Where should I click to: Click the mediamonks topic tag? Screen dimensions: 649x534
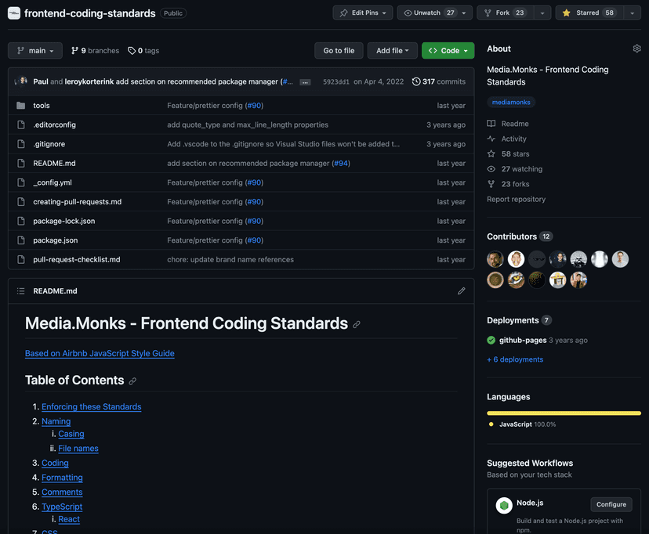click(511, 103)
